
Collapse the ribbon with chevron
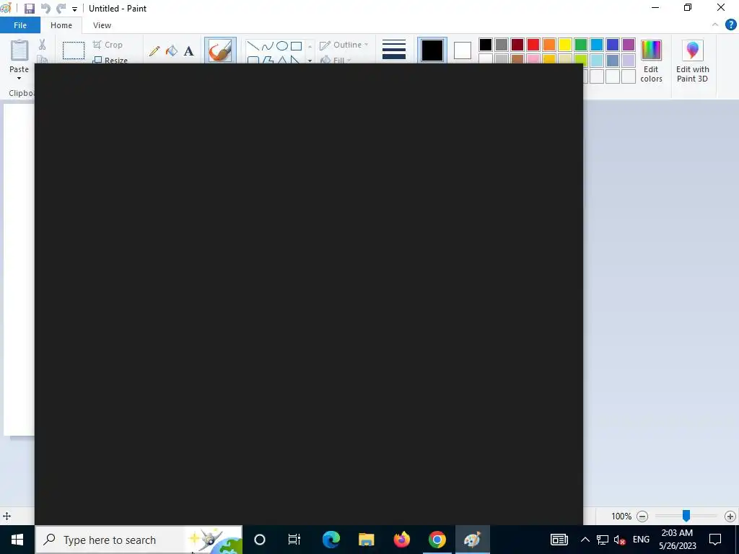point(715,25)
